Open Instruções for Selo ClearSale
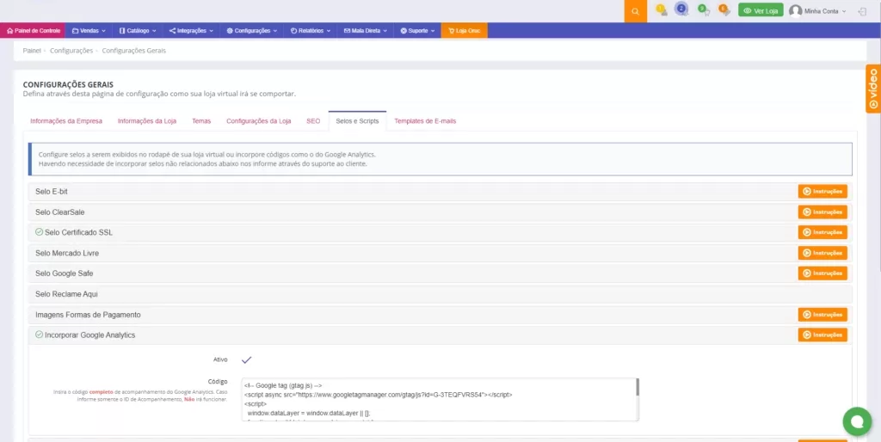Image resolution: width=881 pixels, height=442 pixels. [822, 212]
